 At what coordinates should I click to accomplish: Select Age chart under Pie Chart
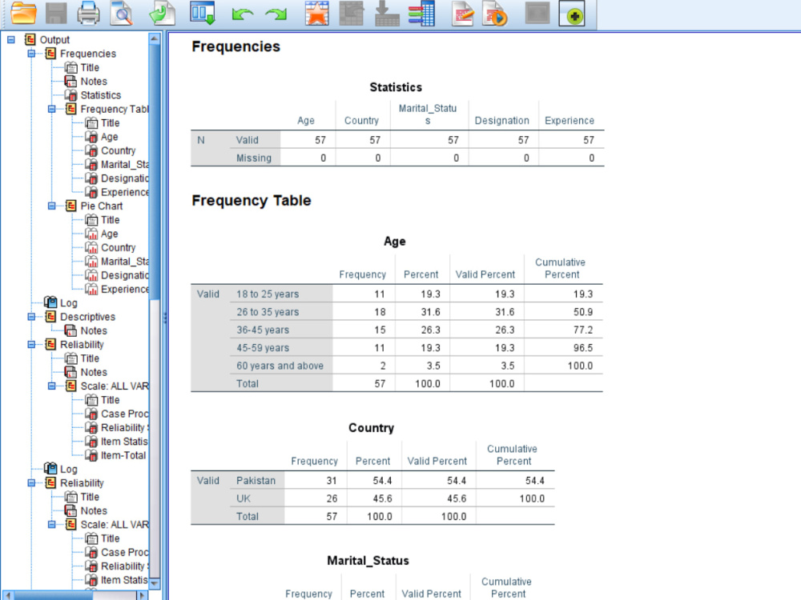tap(109, 234)
